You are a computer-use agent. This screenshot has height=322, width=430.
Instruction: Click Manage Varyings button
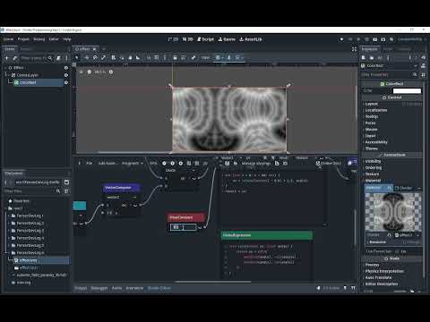click(255, 164)
